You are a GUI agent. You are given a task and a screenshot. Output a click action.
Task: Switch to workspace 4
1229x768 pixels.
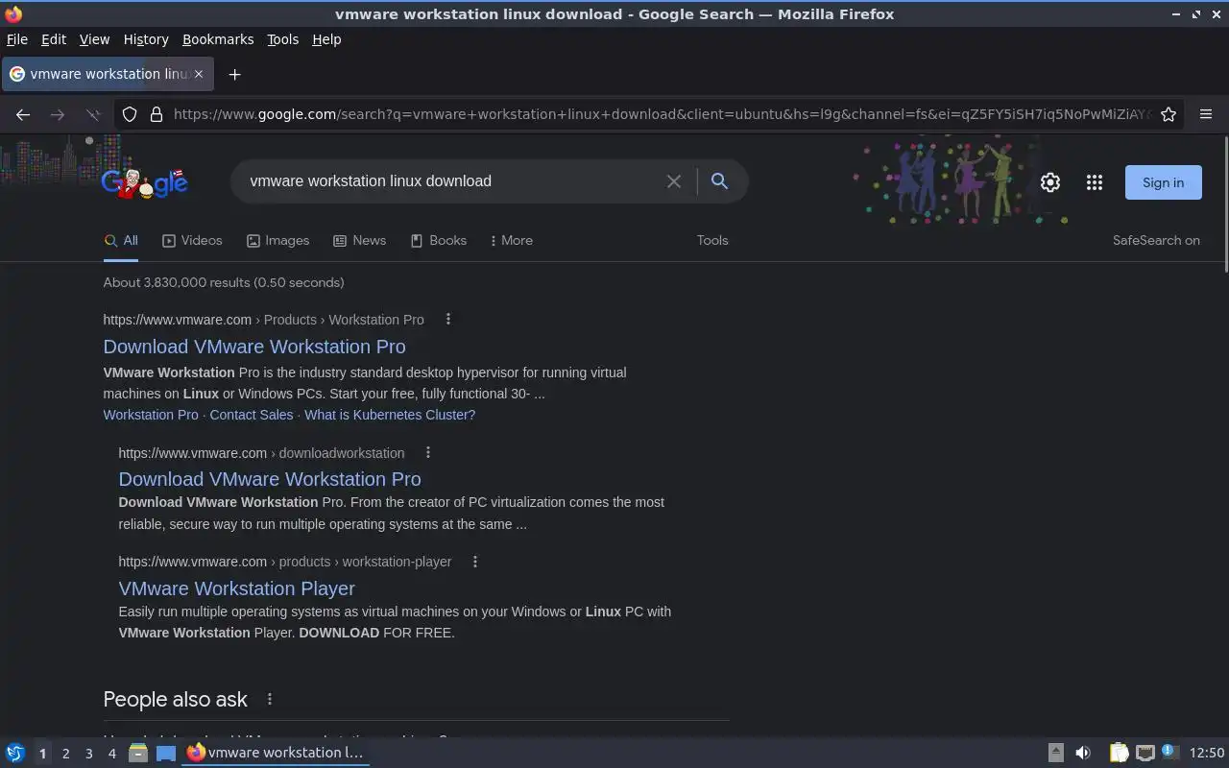[x=111, y=754]
